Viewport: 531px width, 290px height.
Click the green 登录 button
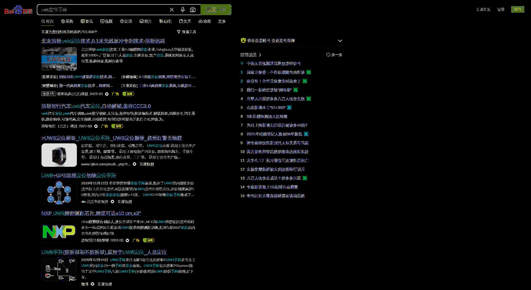click(518, 9)
